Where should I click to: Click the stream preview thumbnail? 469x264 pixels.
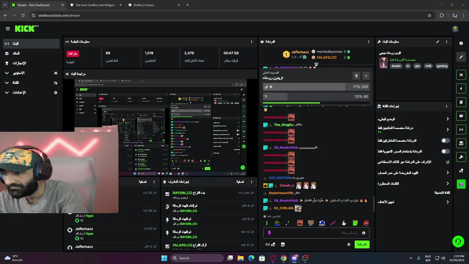tap(160, 127)
